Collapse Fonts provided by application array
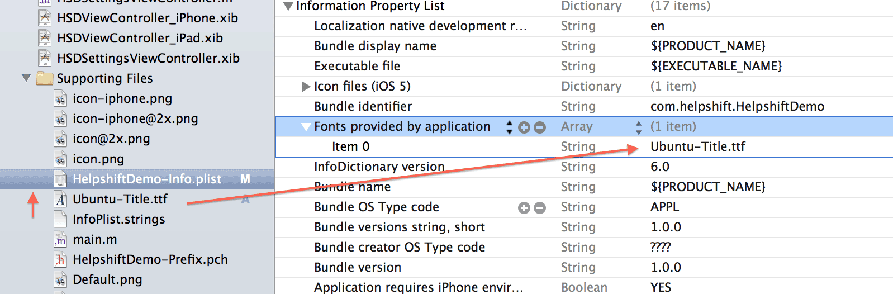Screen dimensions: 893x294 click(306, 127)
